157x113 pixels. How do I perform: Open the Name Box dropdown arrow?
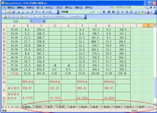31,21
